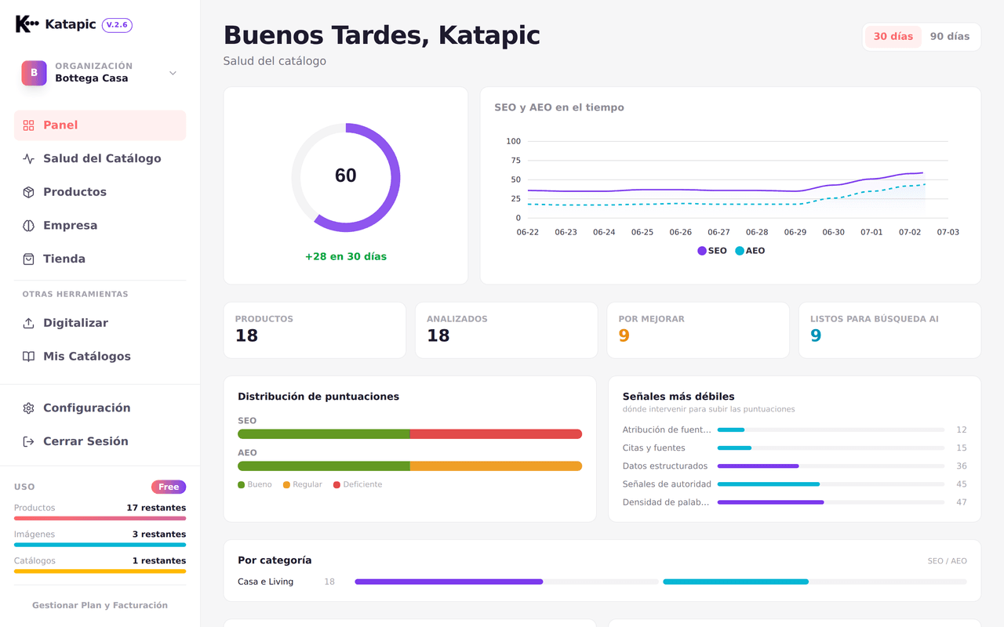Toggle the AEO legend series
The image size is (1004, 627).
tap(750, 251)
